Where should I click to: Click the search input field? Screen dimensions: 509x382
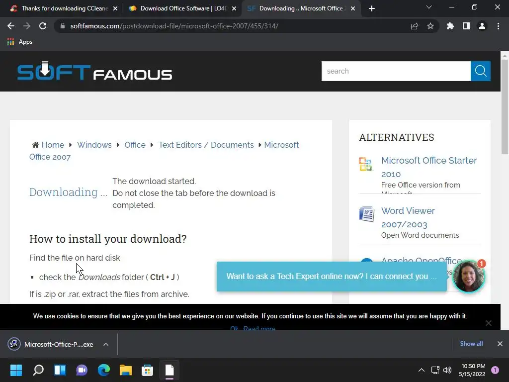pyautogui.click(x=396, y=71)
